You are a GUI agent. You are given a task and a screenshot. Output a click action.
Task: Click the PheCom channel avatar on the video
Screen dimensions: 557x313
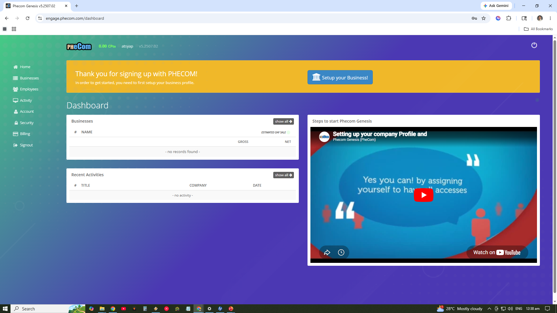[324, 137]
